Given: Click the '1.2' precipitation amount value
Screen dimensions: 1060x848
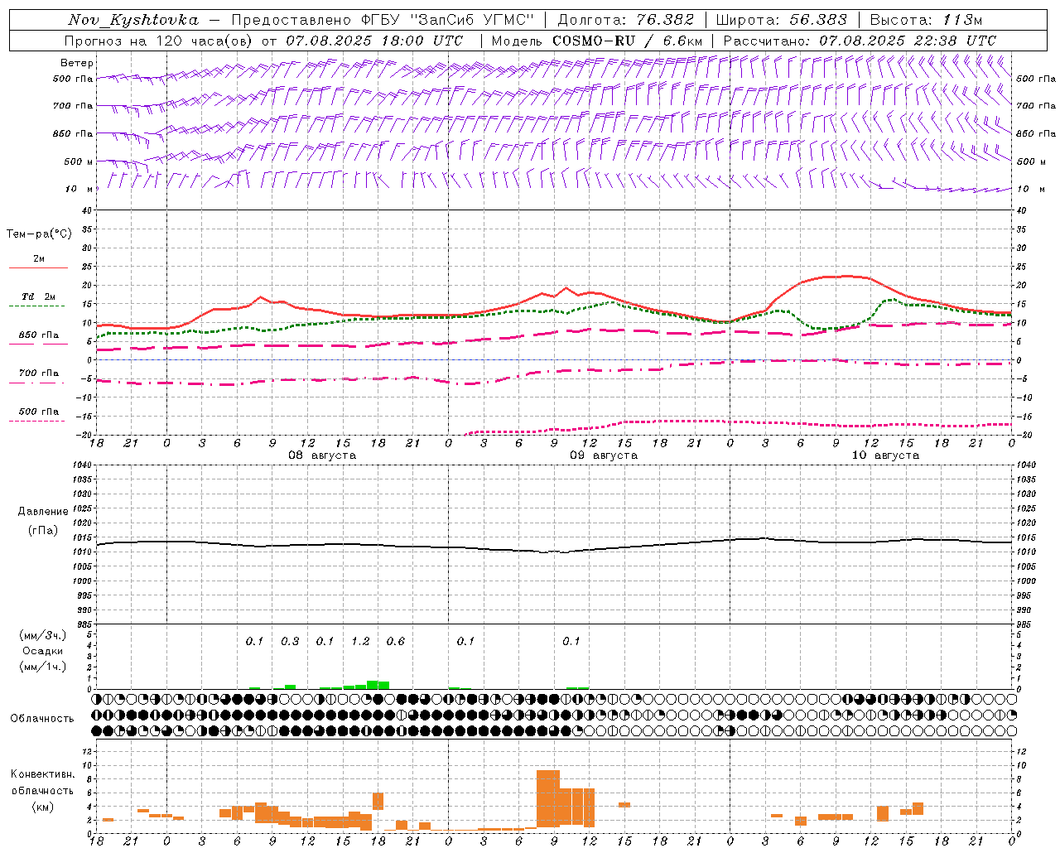Looking at the screenshot, I should coord(360,642).
